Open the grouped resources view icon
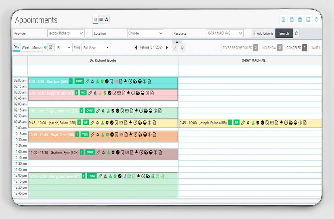The image size is (334, 219). [107, 19]
